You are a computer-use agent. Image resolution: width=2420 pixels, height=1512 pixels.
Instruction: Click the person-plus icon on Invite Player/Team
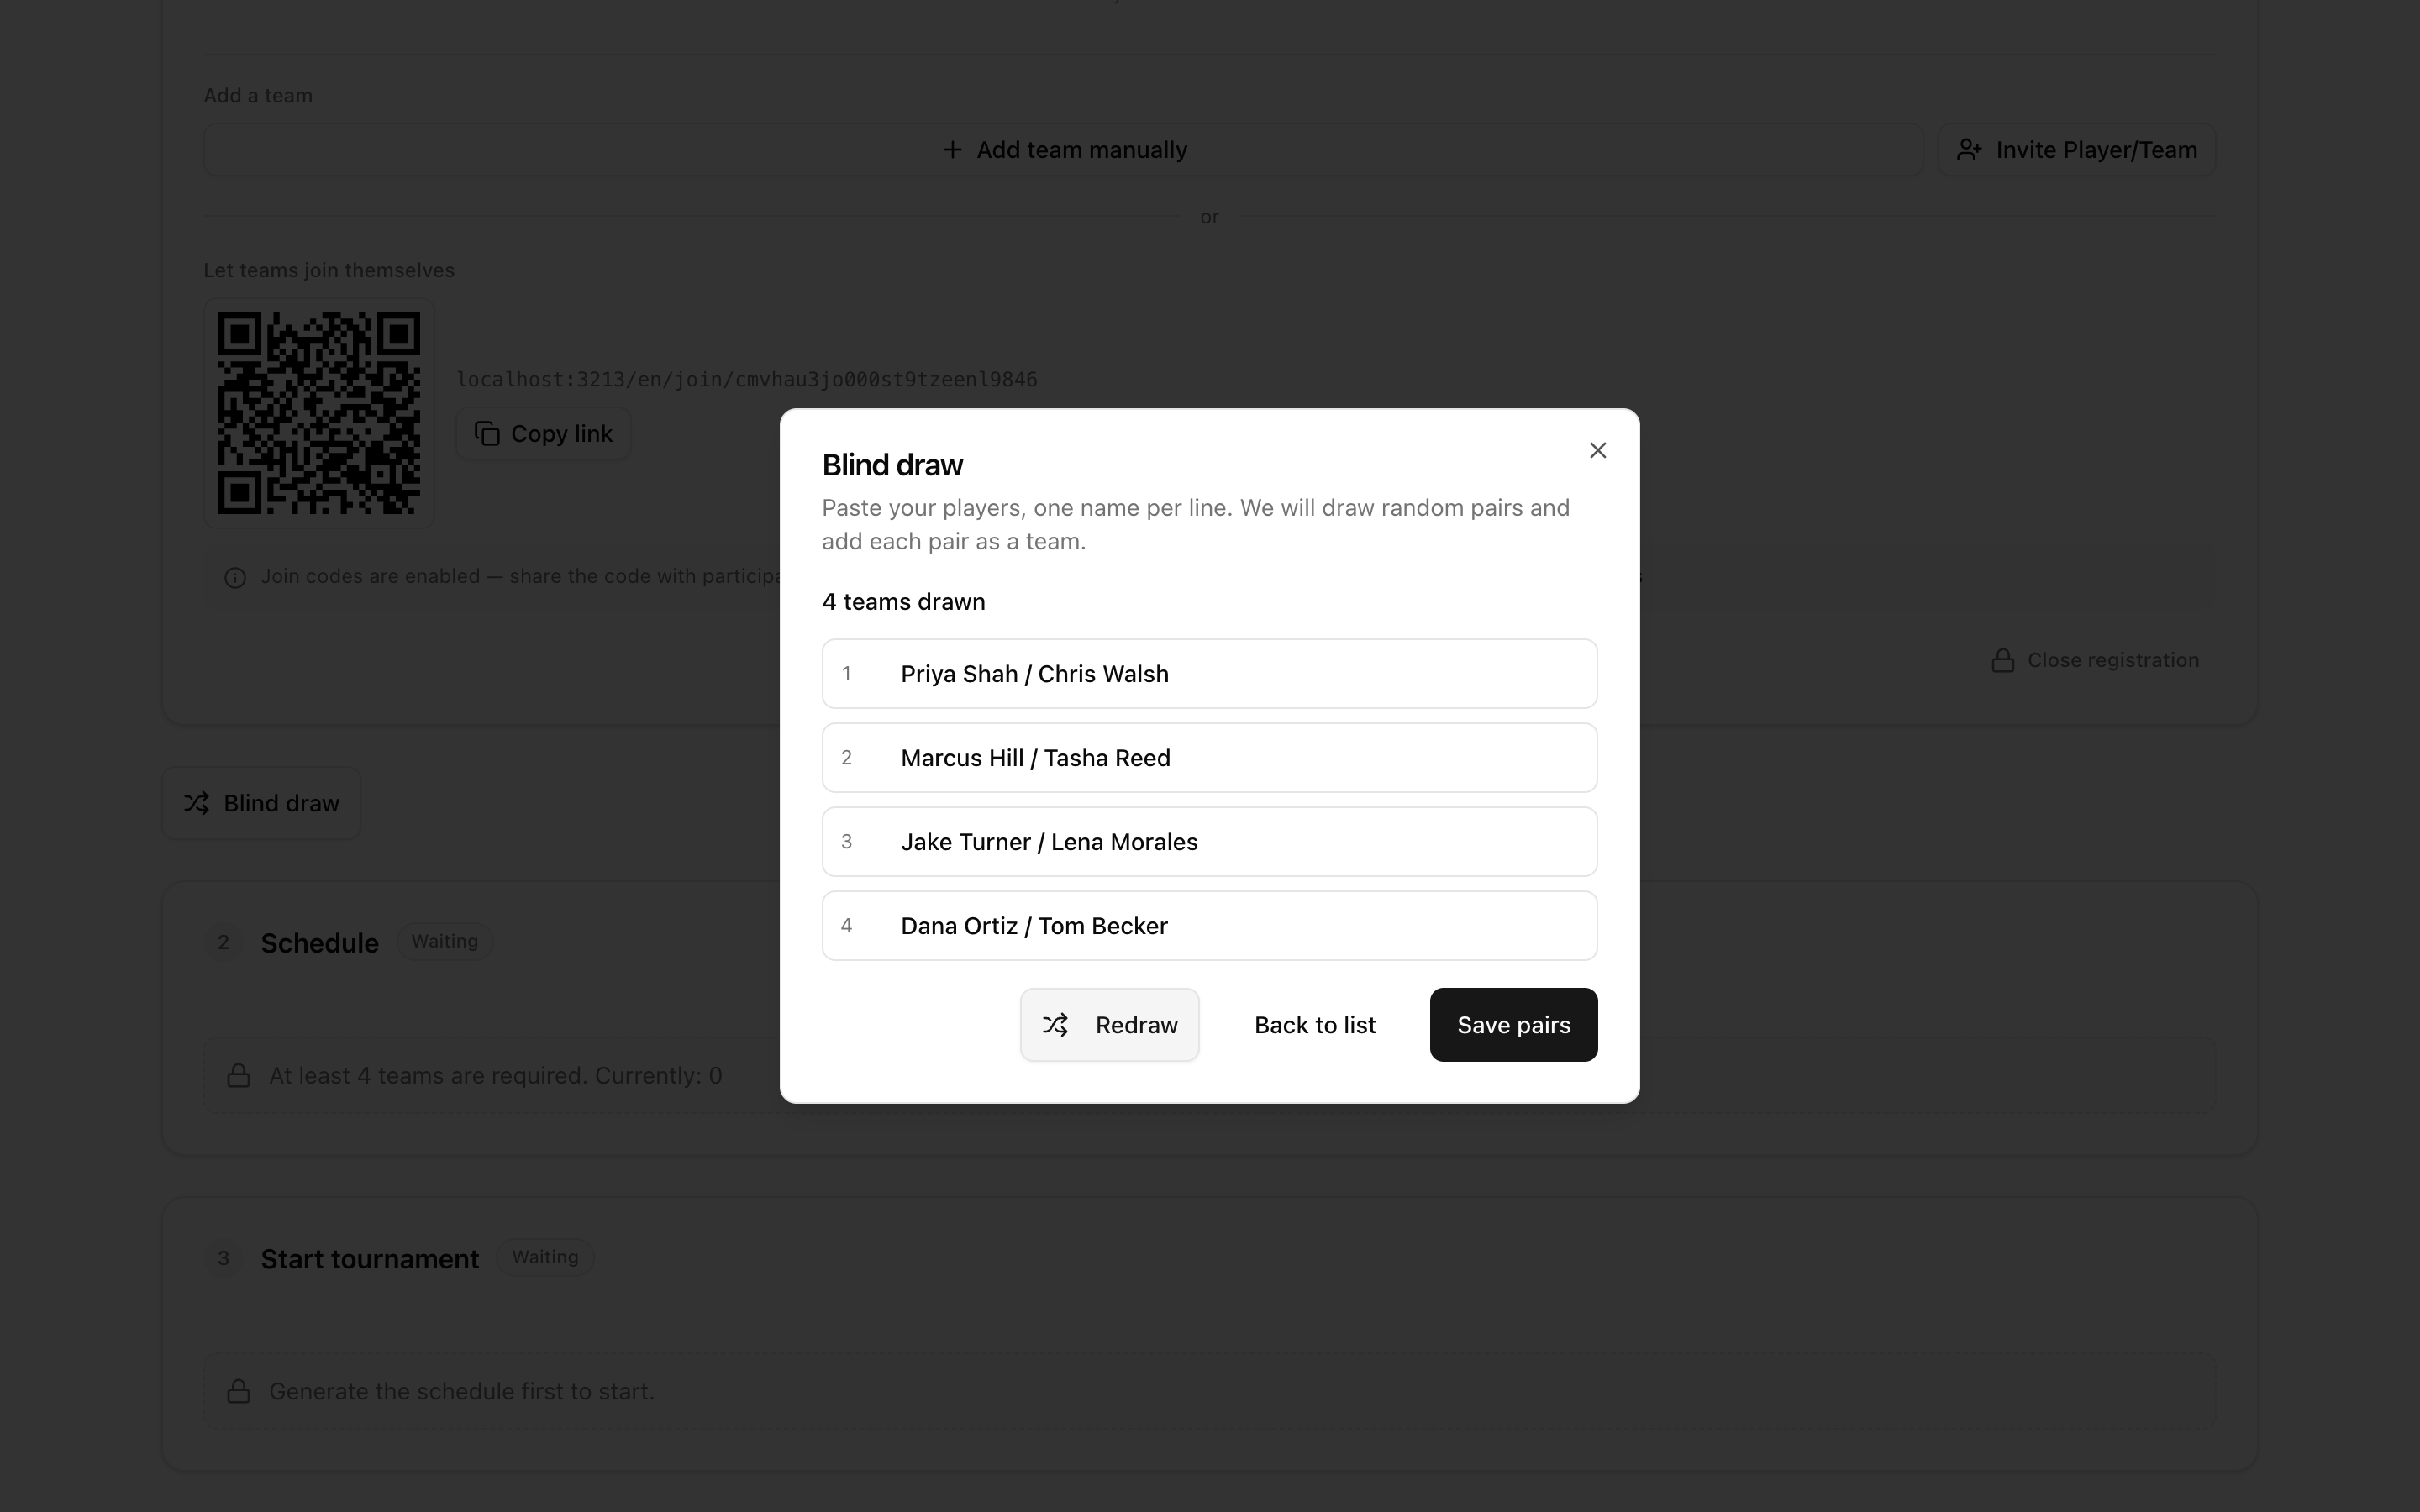click(x=1969, y=150)
